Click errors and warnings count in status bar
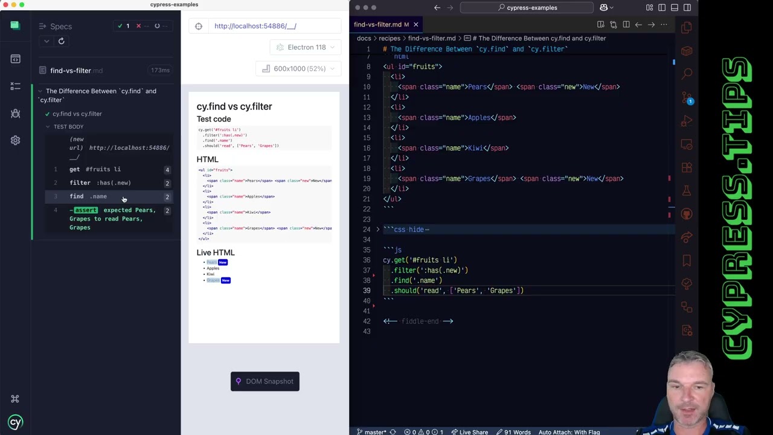The height and width of the screenshot is (435, 773). point(423,432)
